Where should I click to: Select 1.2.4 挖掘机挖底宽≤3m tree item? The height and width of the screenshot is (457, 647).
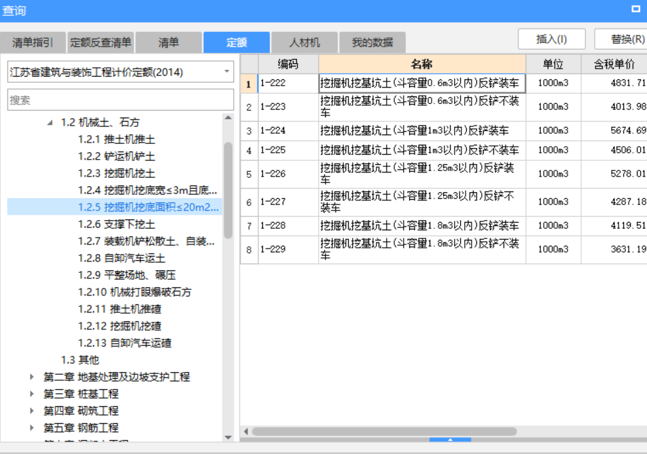click(x=147, y=190)
